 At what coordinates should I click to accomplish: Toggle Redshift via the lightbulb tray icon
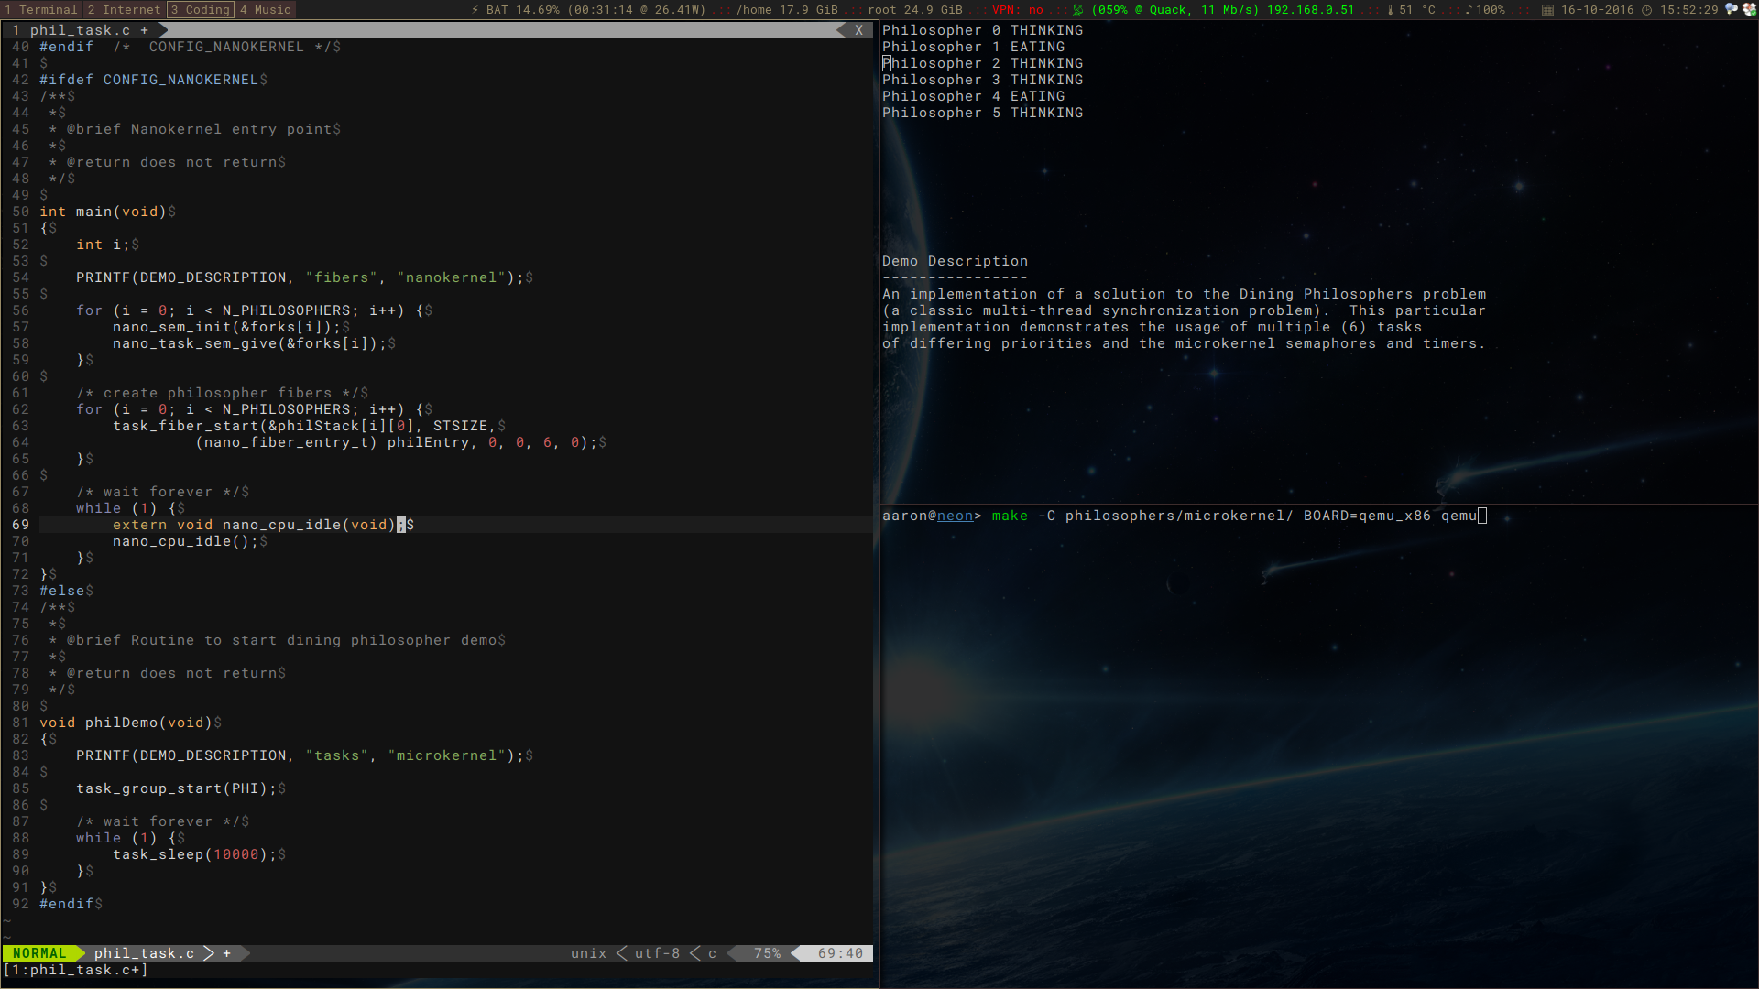[x=1730, y=9]
